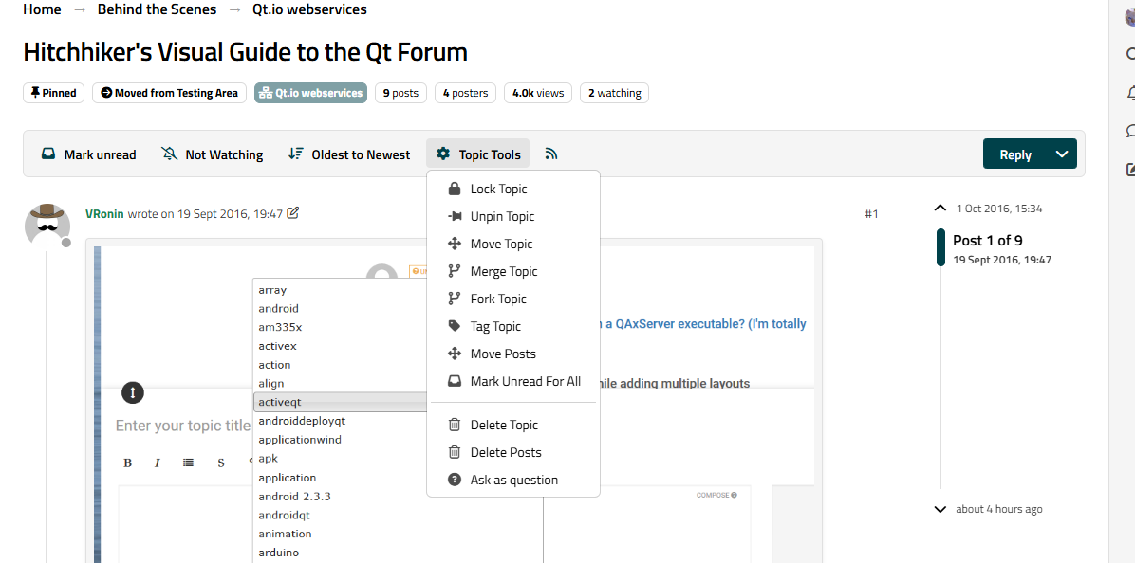Viewport: 1135px width, 563px height.
Task: Open VRonin's profile link
Action: 105,213
